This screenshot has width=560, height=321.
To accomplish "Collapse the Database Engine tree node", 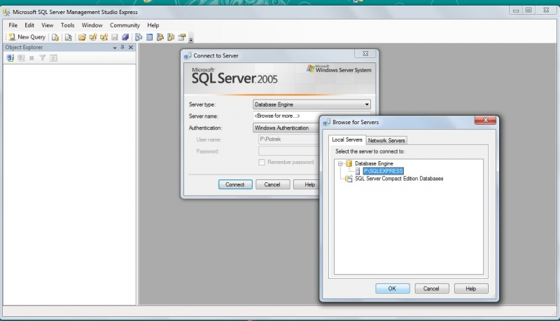I will click(340, 164).
